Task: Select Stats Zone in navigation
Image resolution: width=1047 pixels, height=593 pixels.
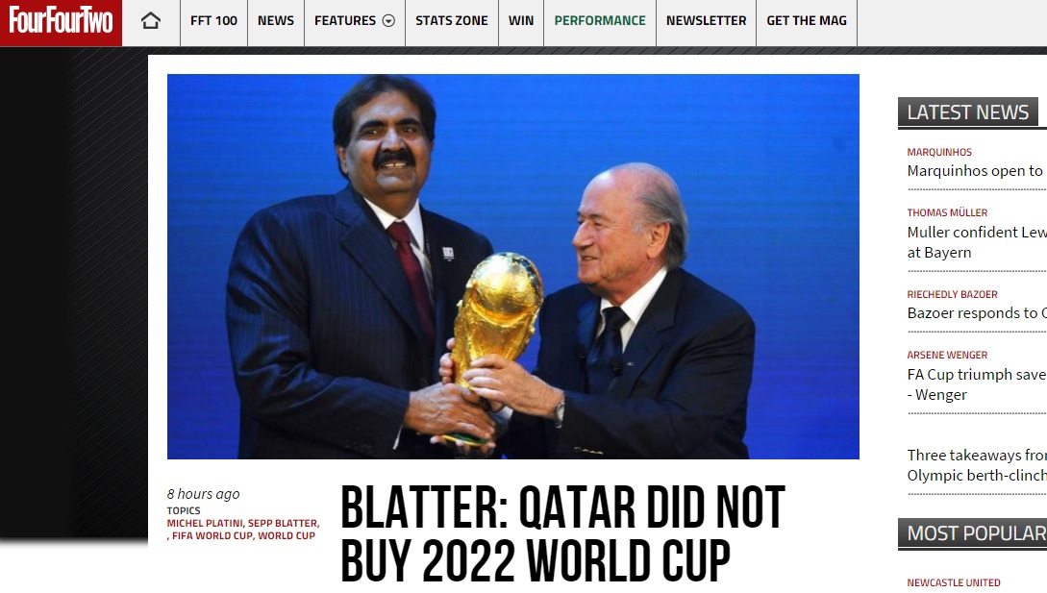Action: (451, 21)
